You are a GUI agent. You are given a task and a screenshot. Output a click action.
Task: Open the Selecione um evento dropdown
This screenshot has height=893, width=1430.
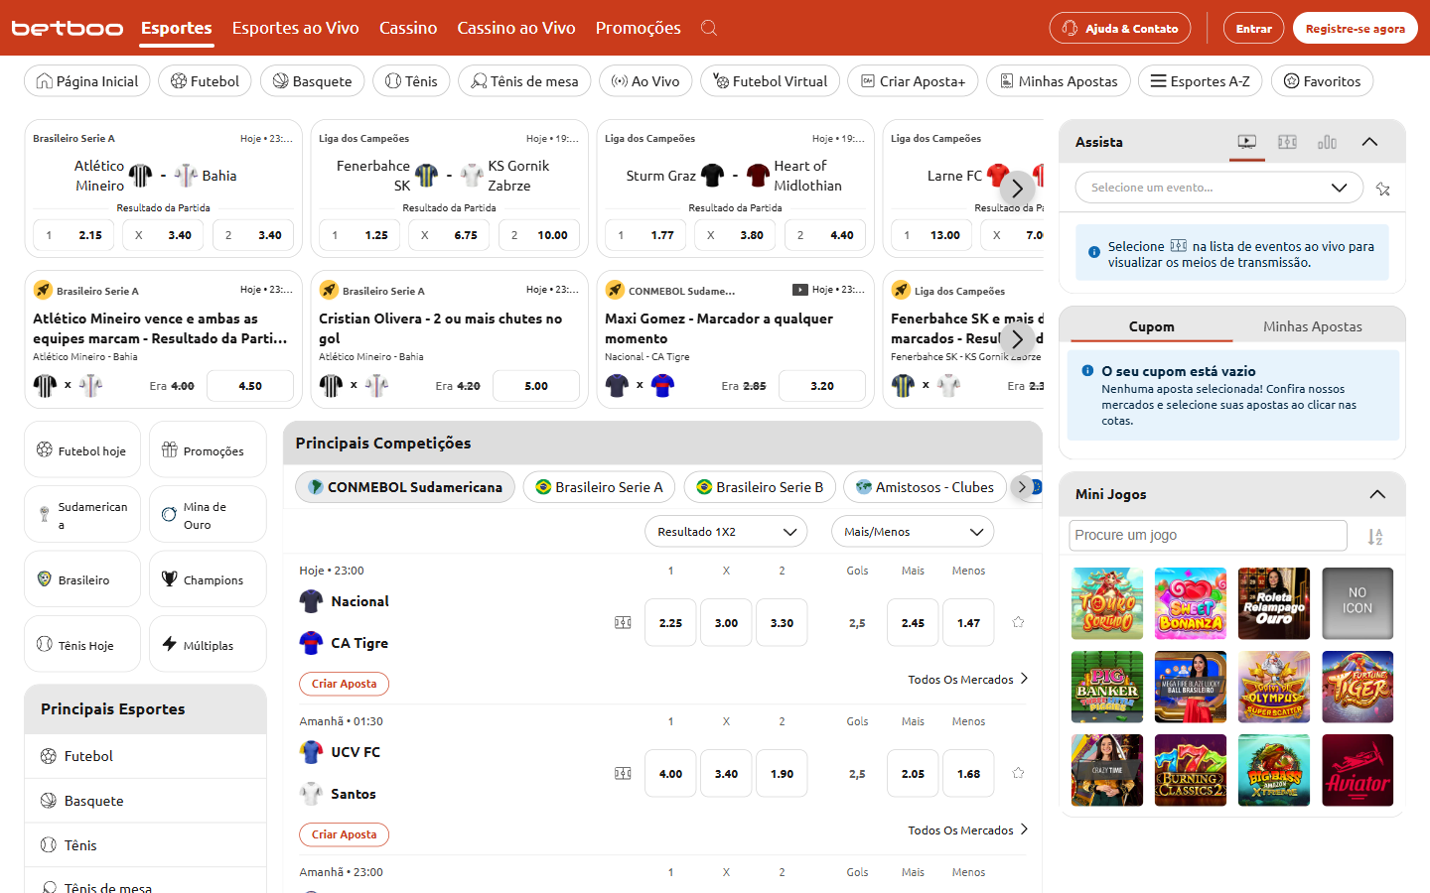(1219, 188)
